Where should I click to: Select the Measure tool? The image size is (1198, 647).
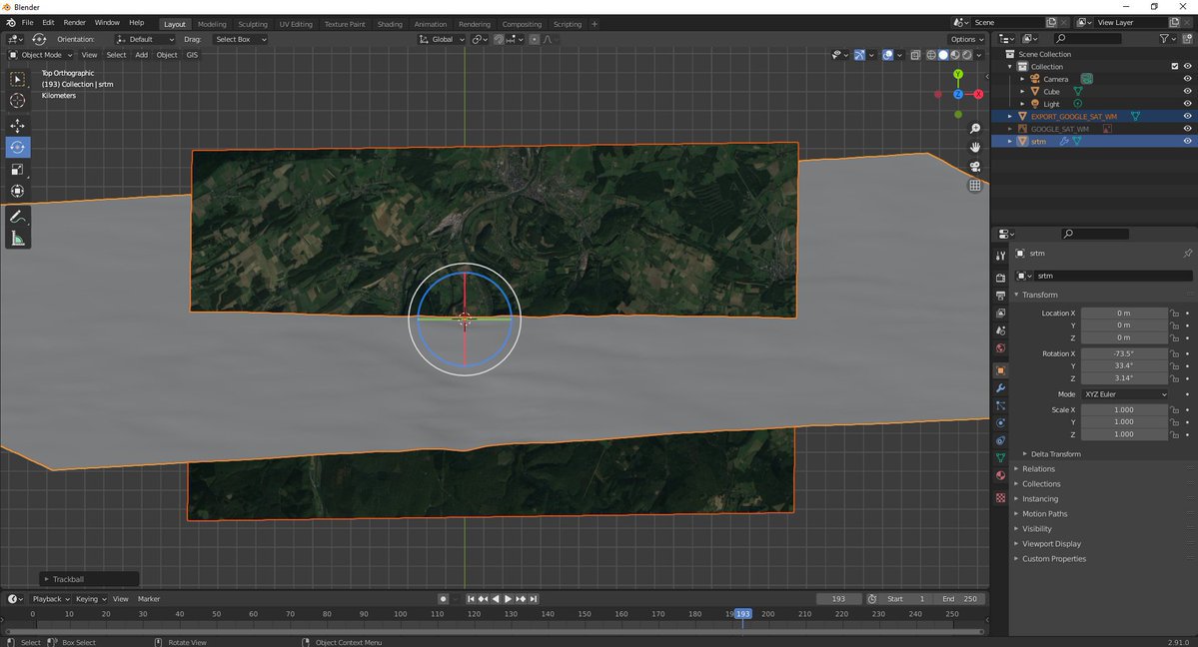click(x=18, y=239)
